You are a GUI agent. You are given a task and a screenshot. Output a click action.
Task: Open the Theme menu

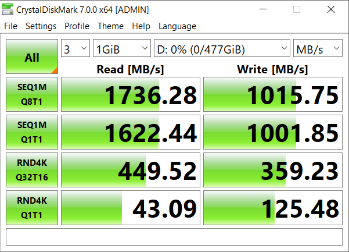pyautogui.click(x=110, y=26)
